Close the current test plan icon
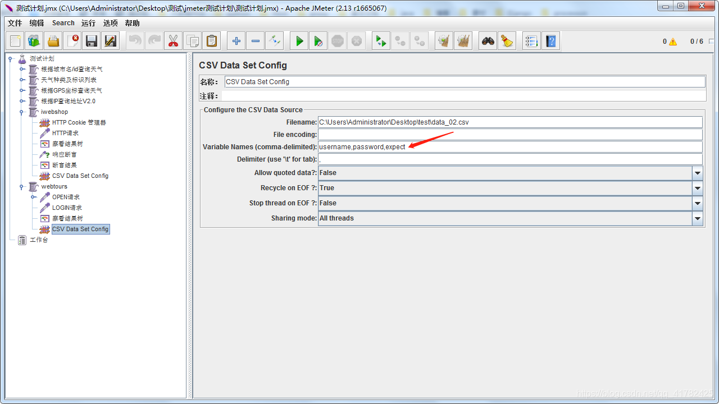Screen dimensions: 719x404 [72, 41]
